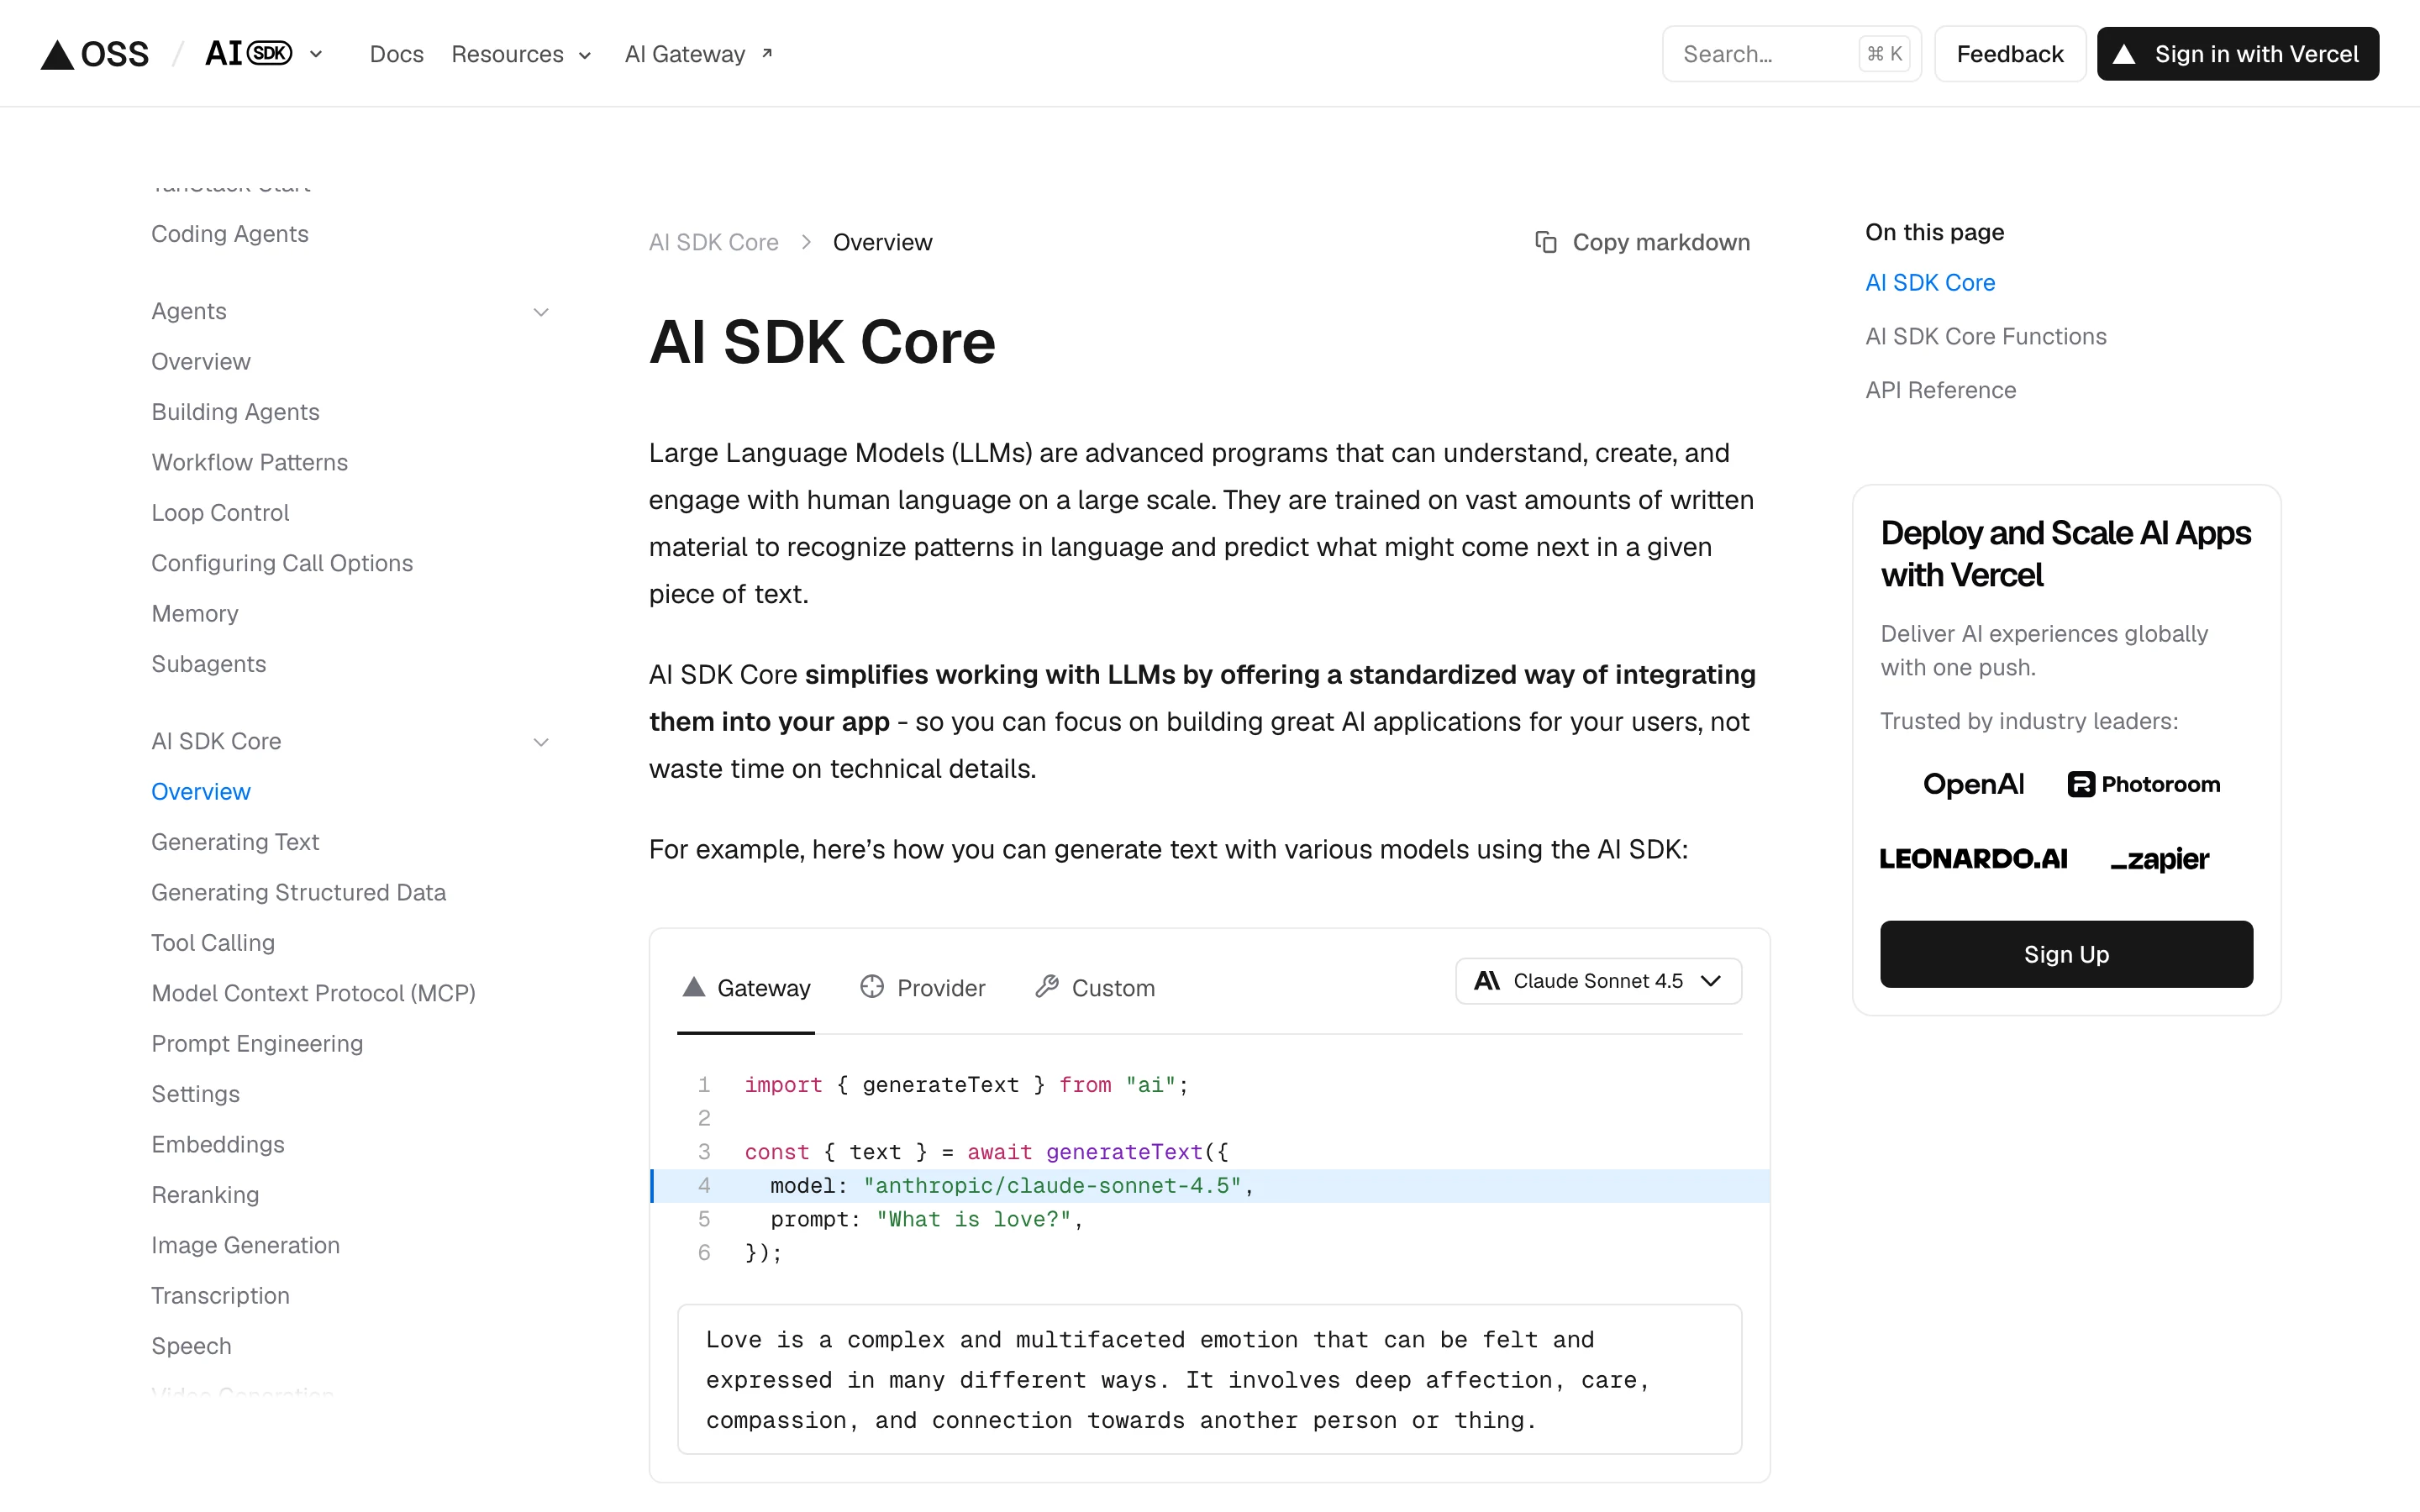Click the highlighted model code line 4
The image size is (2420, 1512).
1210,1186
